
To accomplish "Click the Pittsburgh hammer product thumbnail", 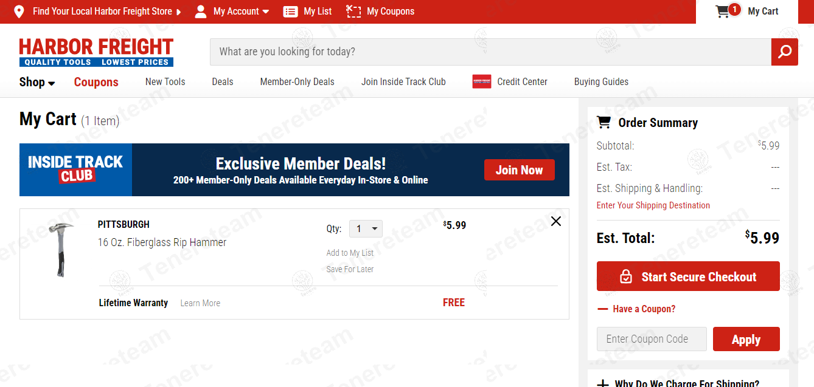I will point(61,249).
